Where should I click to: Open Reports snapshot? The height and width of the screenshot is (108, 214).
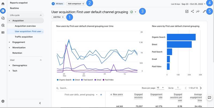click(19, 3)
